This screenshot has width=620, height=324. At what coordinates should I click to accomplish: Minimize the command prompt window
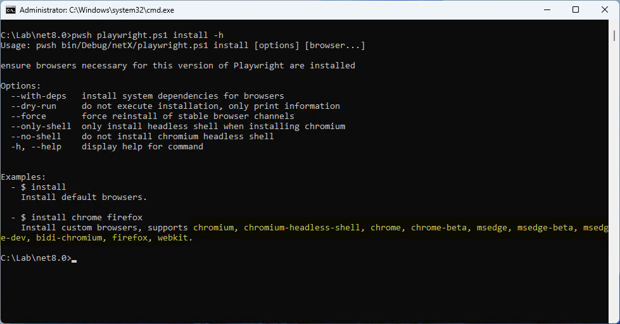[x=547, y=10]
